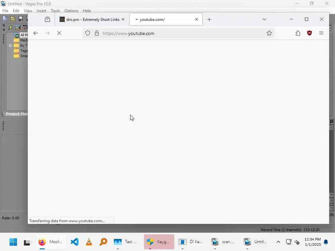The image size is (335, 251).
Task: Select the Media Bins folder in Vegas tree
Action: [21, 40]
